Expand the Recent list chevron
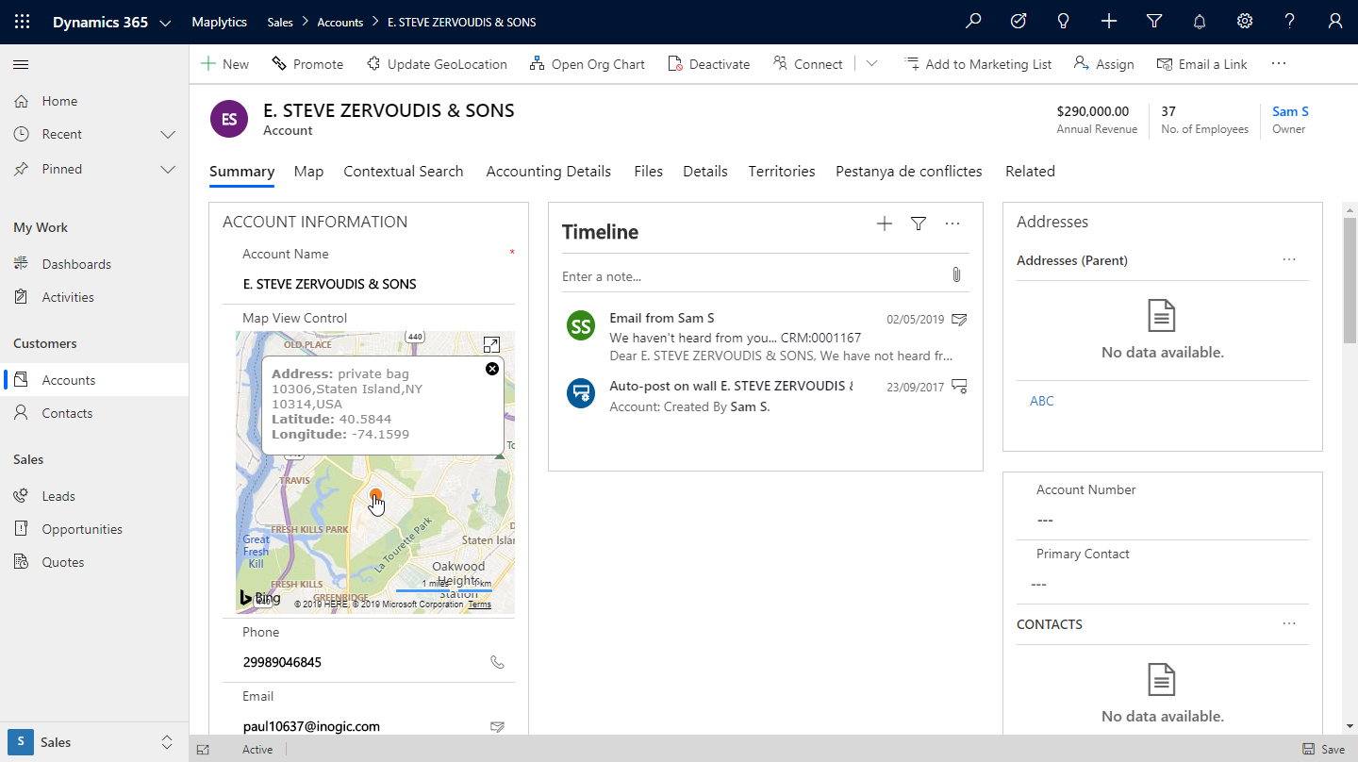 click(168, 135)
